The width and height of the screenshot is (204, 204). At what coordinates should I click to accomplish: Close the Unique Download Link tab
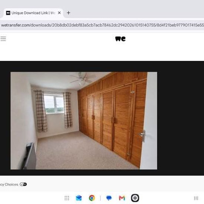[x=59, y=13]
